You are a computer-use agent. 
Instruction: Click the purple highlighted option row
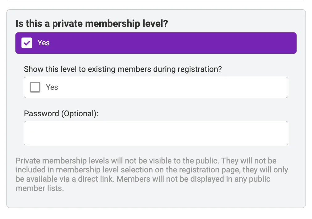(x=156, y=43)
